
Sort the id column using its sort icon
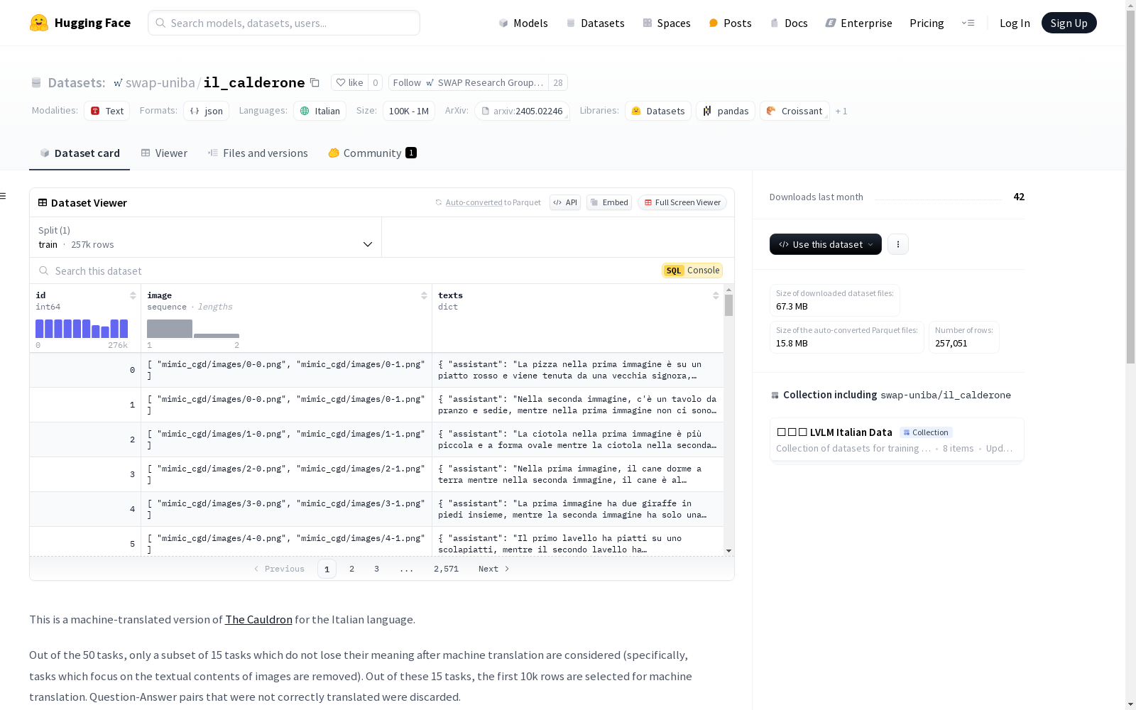pos(133,295)
